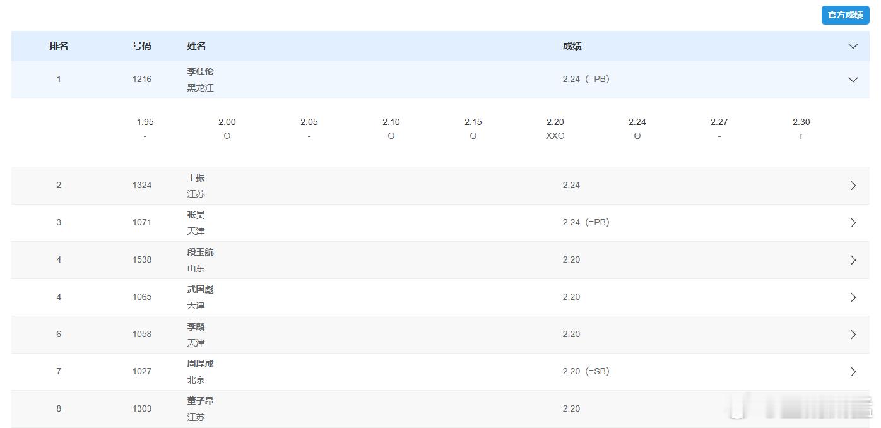Click province 山东 under 段玉航
Viewport: 881px width, 428px height.
pyautogui.click(x=196, y=268)
